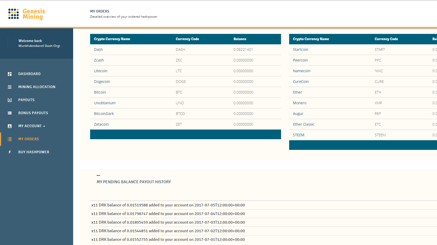Click the Bitcoin currency name

point(100,92)
